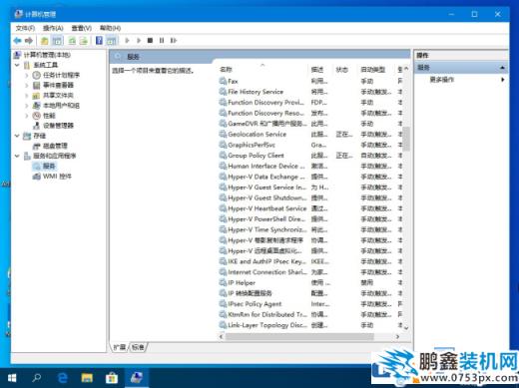Image resolution: width=519 pixels, height=388 pixels.
Task: Click the Forward arrow in toolbar
Action: [29, 41]
